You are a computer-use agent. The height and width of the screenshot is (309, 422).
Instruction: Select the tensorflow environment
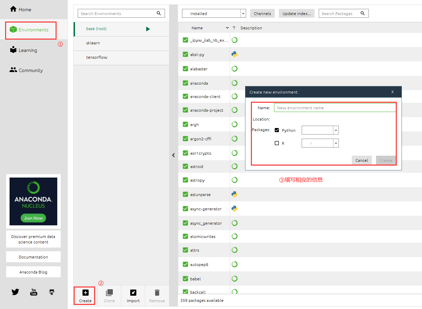click(121, 58)
